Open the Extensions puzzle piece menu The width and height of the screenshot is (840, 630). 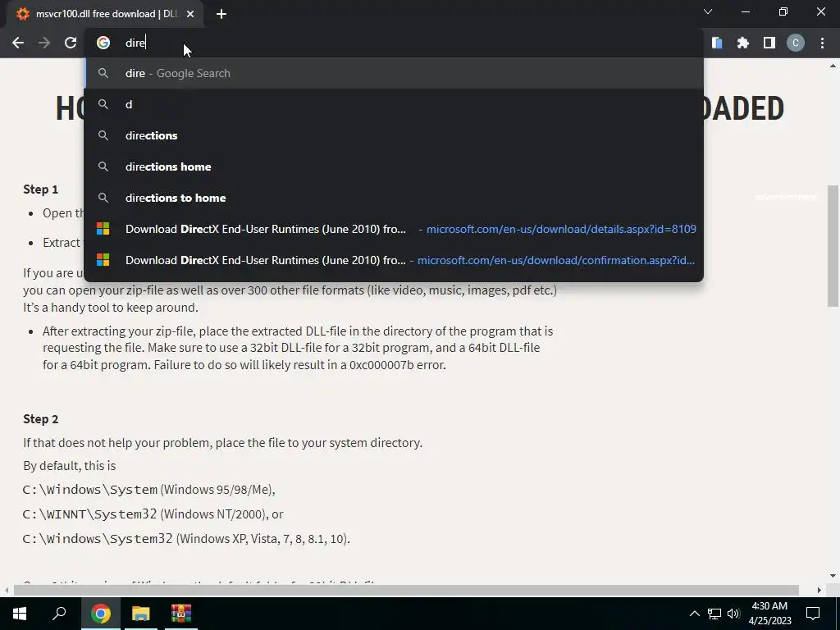click(x=743, y=43)
